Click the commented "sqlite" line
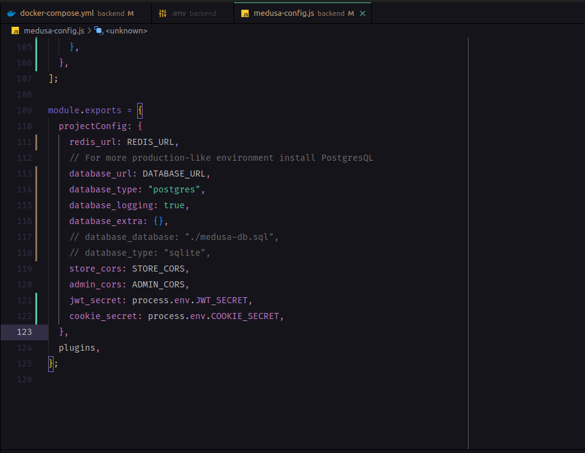 (x=140, y=253)
